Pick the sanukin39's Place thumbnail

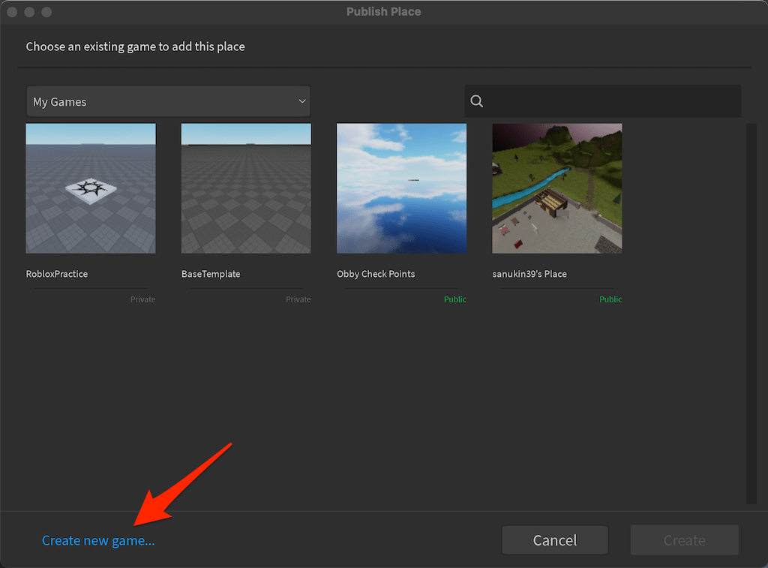[557, 188]
